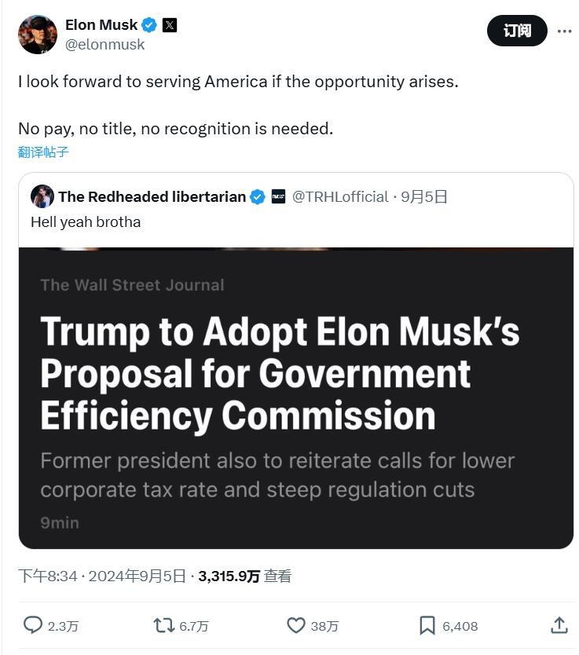
Task: Open the share upload icon
Action: tap(559, 625)
